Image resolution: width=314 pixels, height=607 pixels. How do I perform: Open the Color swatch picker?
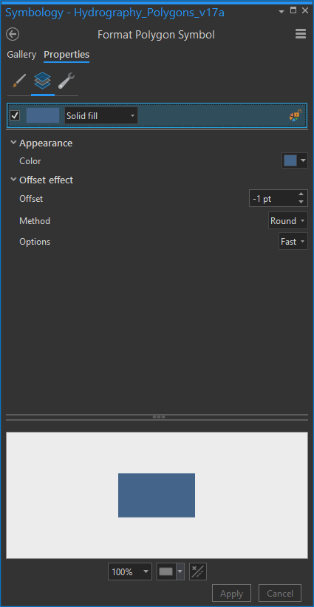click(295, 160)
